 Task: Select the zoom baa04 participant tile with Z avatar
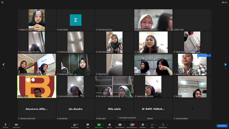(x=75, y=20)
